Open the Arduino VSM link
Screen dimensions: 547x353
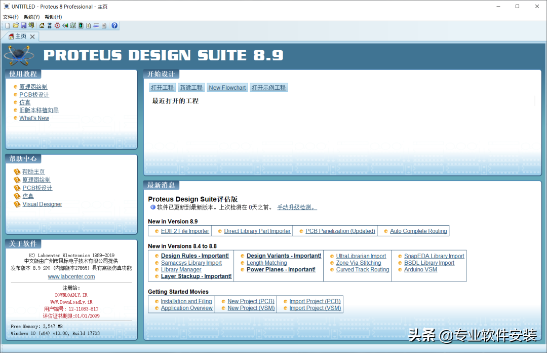420,269
